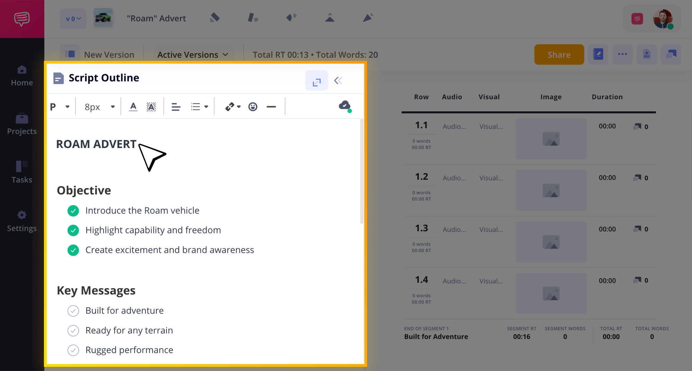Click the Share button
Screen dimensions: 692x371
[x=559, y=54]
